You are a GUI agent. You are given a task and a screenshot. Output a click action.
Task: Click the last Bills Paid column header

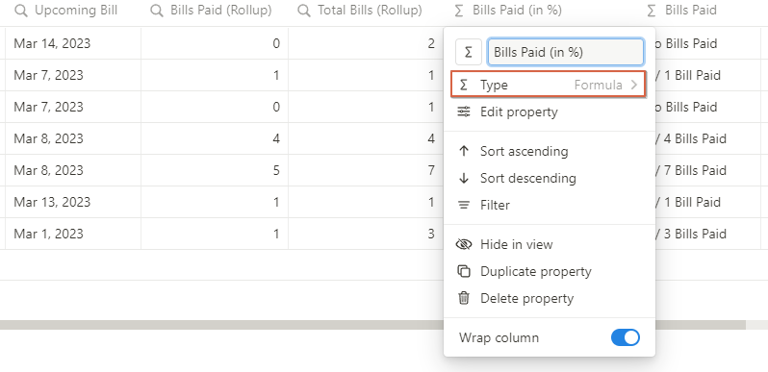pos(691,11)
